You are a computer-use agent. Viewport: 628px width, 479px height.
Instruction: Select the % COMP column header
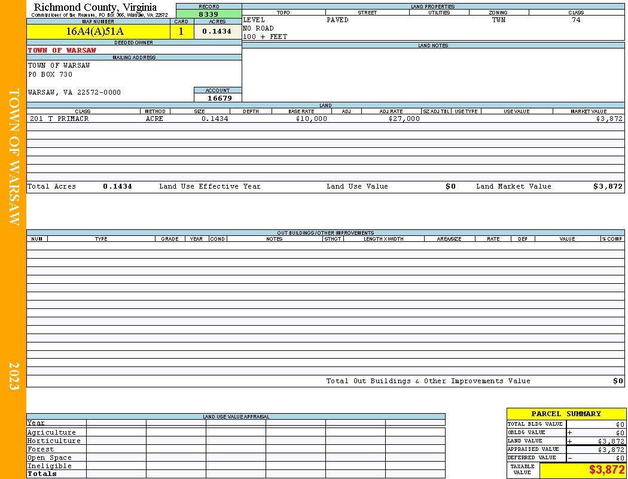[x=612, y=238]
